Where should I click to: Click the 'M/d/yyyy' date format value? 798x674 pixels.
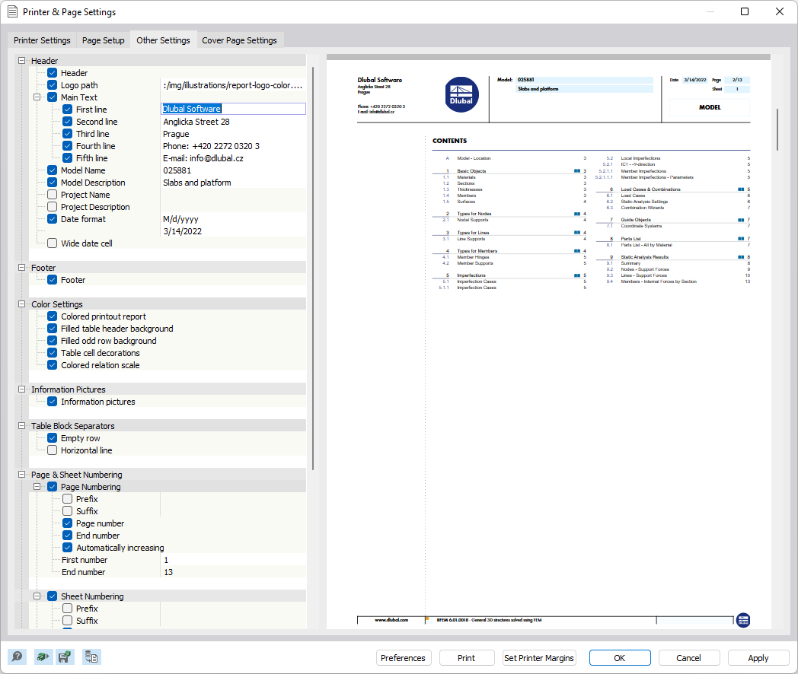pos(180,219)
